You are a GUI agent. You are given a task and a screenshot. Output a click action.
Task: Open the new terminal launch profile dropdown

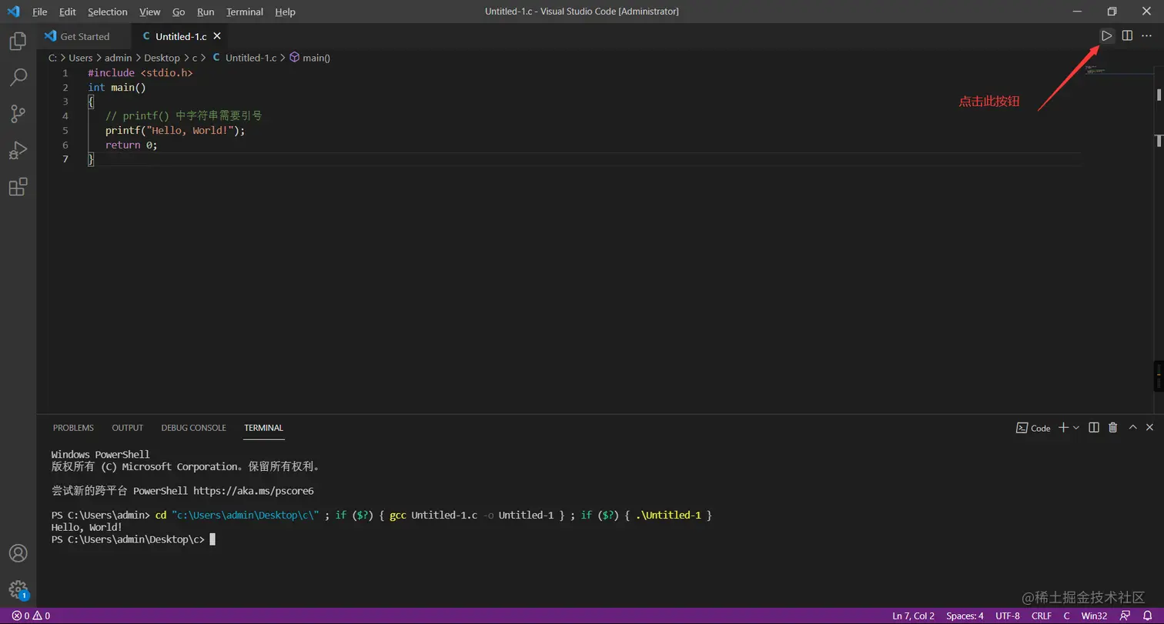1076,427
